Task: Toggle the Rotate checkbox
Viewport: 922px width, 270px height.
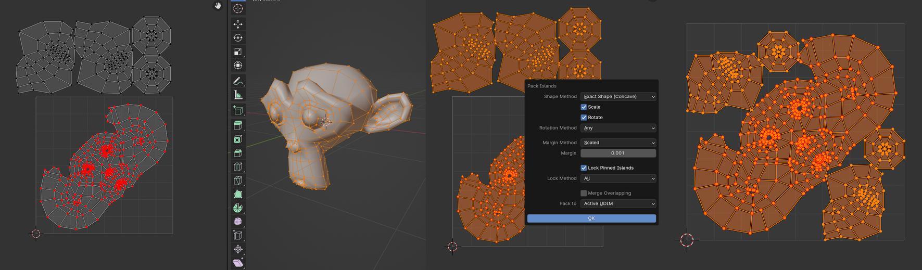Action: pyautogui.click(x=584, y=117)
